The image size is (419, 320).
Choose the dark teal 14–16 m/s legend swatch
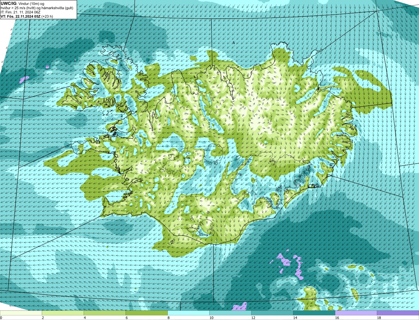(314, 313)
